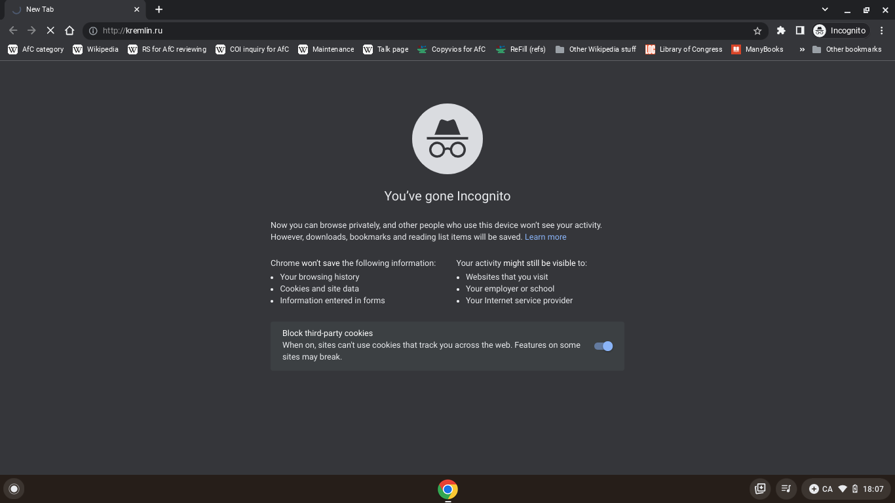Open the Other Wikipedia stuff folder

[x=595, y=49]
